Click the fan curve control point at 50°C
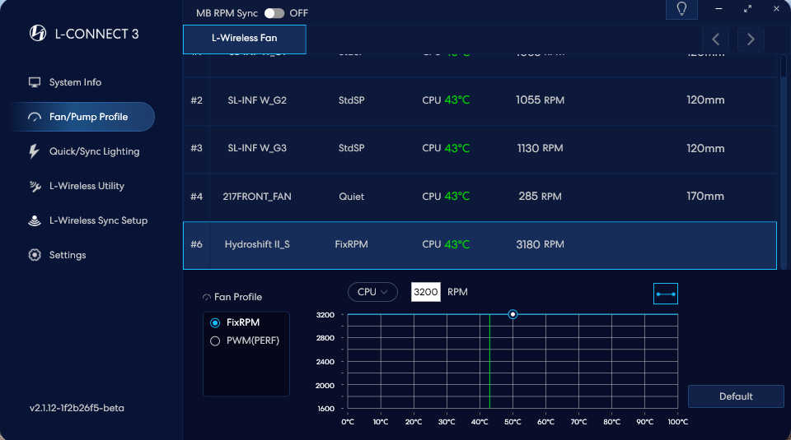Image resolution: width=791 pixels, height=440 pixels. [513, 314]
